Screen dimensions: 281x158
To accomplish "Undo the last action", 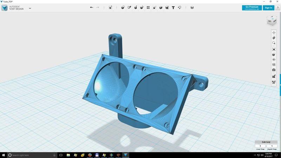I will (x=92, y=7).
